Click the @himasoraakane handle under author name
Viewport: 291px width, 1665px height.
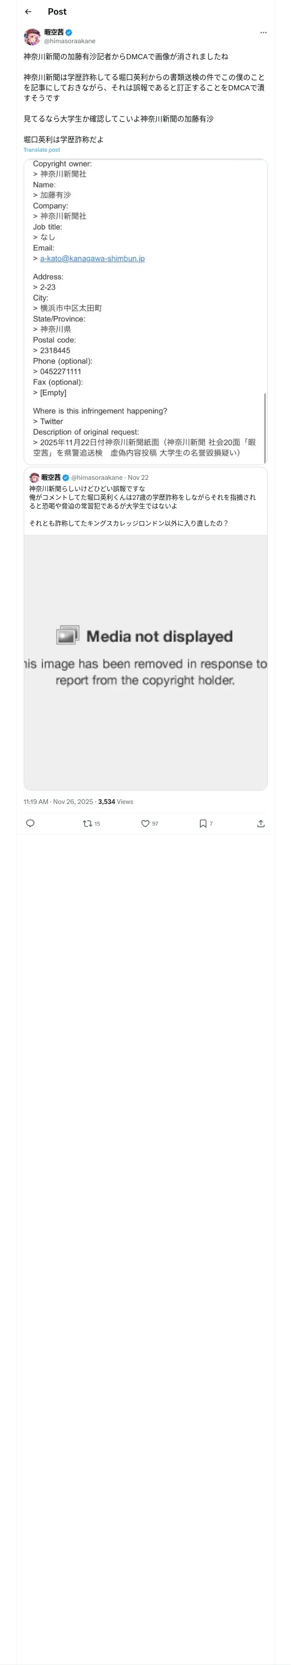pos(70,41)
